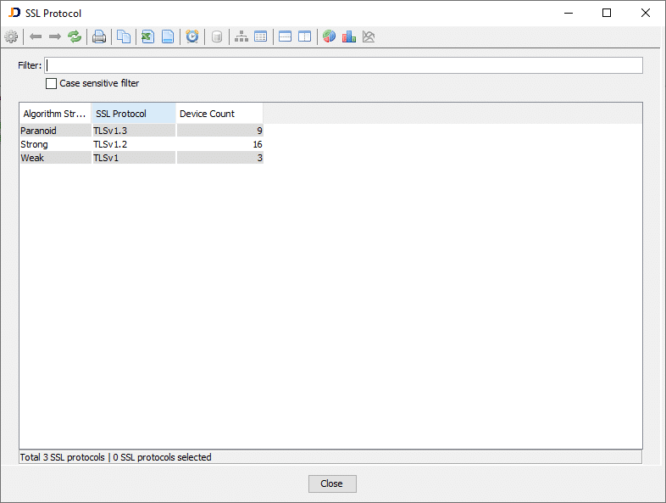Image resolution: width=666 pixels, height=503 pixels.
Task: Open the pie chart view
Action: pos(329,36)
